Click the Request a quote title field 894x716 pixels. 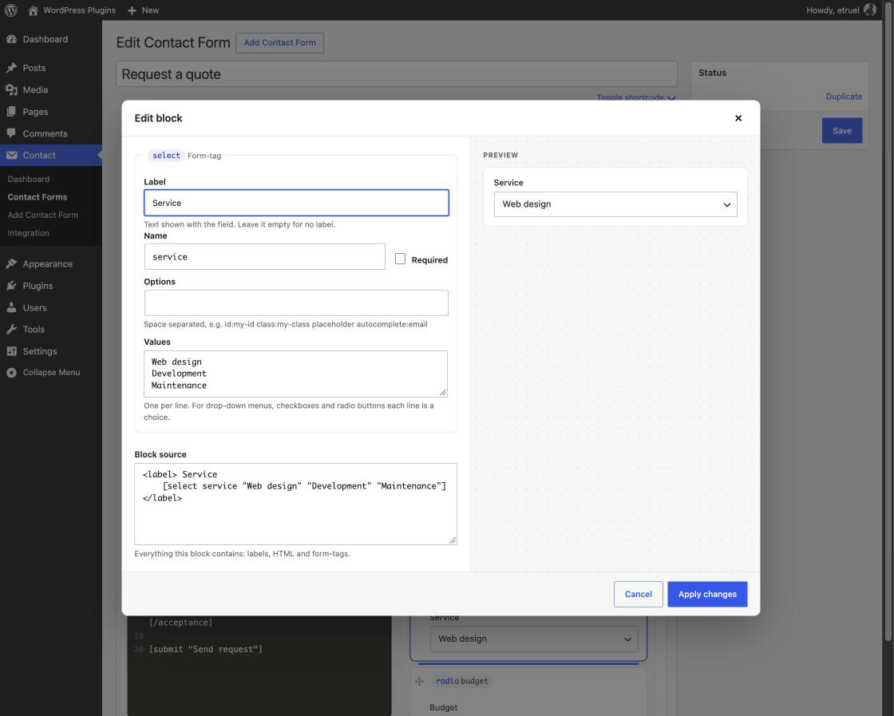click(x=397, y=74)
